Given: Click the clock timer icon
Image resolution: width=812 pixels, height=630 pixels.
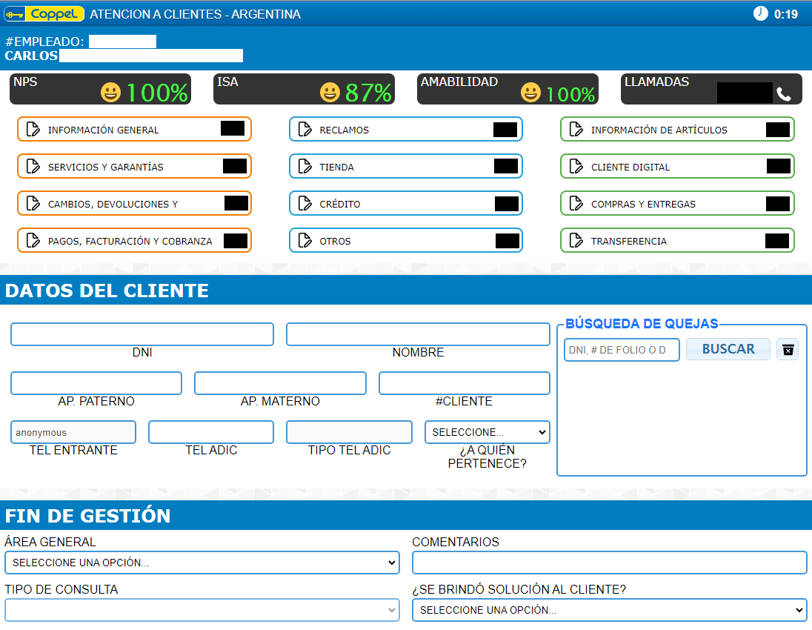Looking at the screenshot, I should click(760, 13).
